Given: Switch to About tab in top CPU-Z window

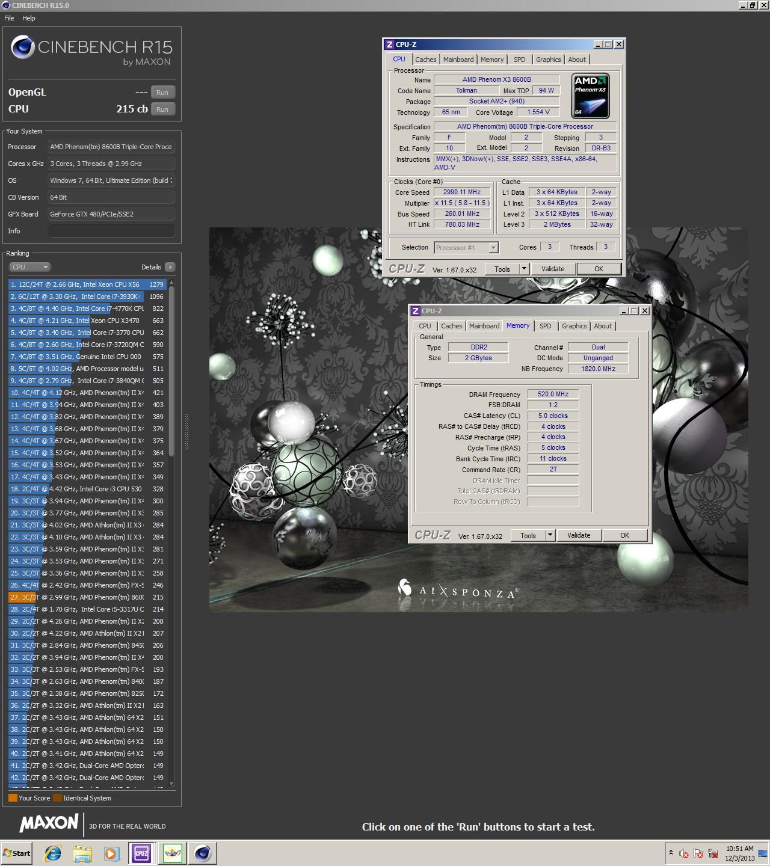Looking at the screenshot, I should 577,60.
